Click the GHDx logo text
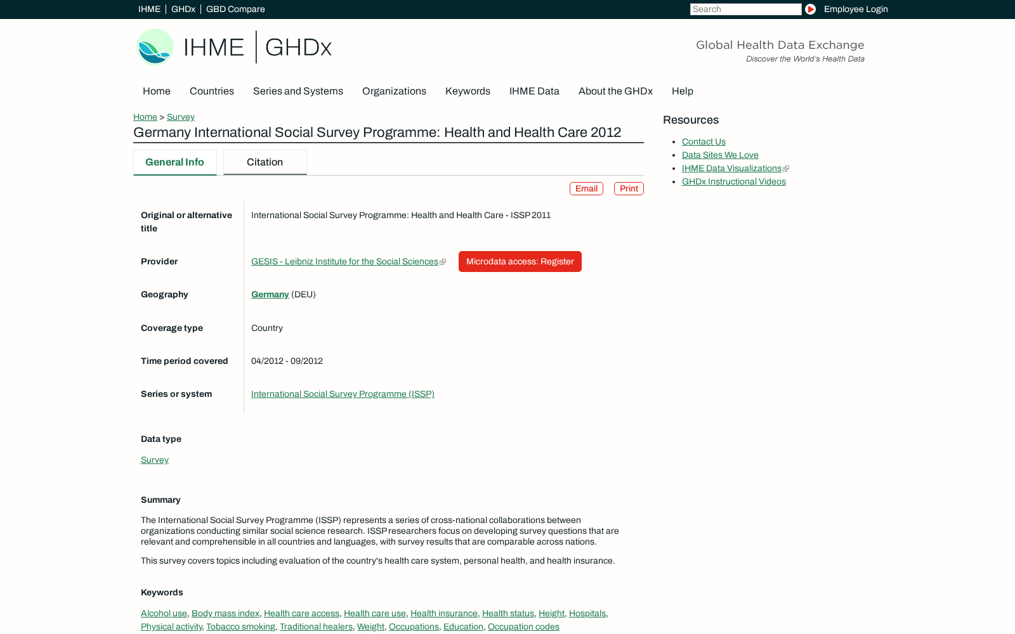The width and height of the screenshot is (1015, 634). tap(298, 48)
